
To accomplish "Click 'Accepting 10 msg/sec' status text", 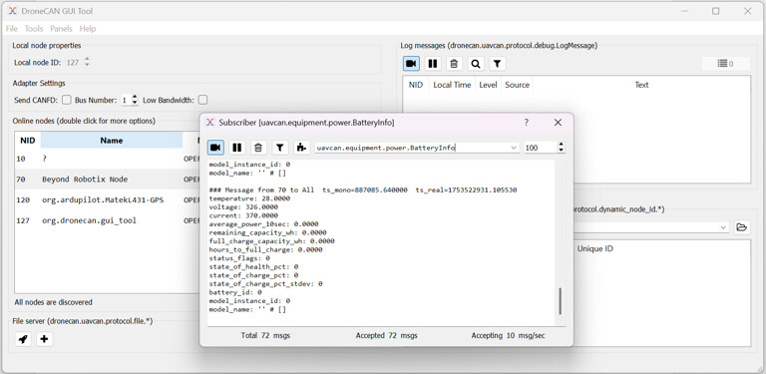I will pos(508,335).
